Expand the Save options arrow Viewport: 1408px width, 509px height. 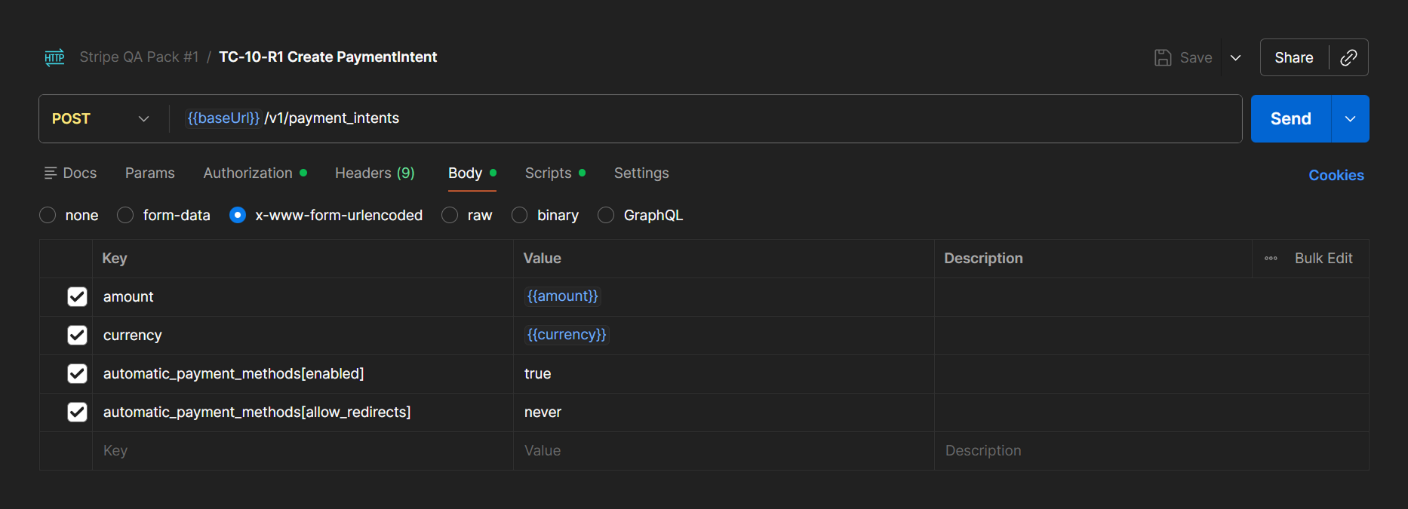1235,58
